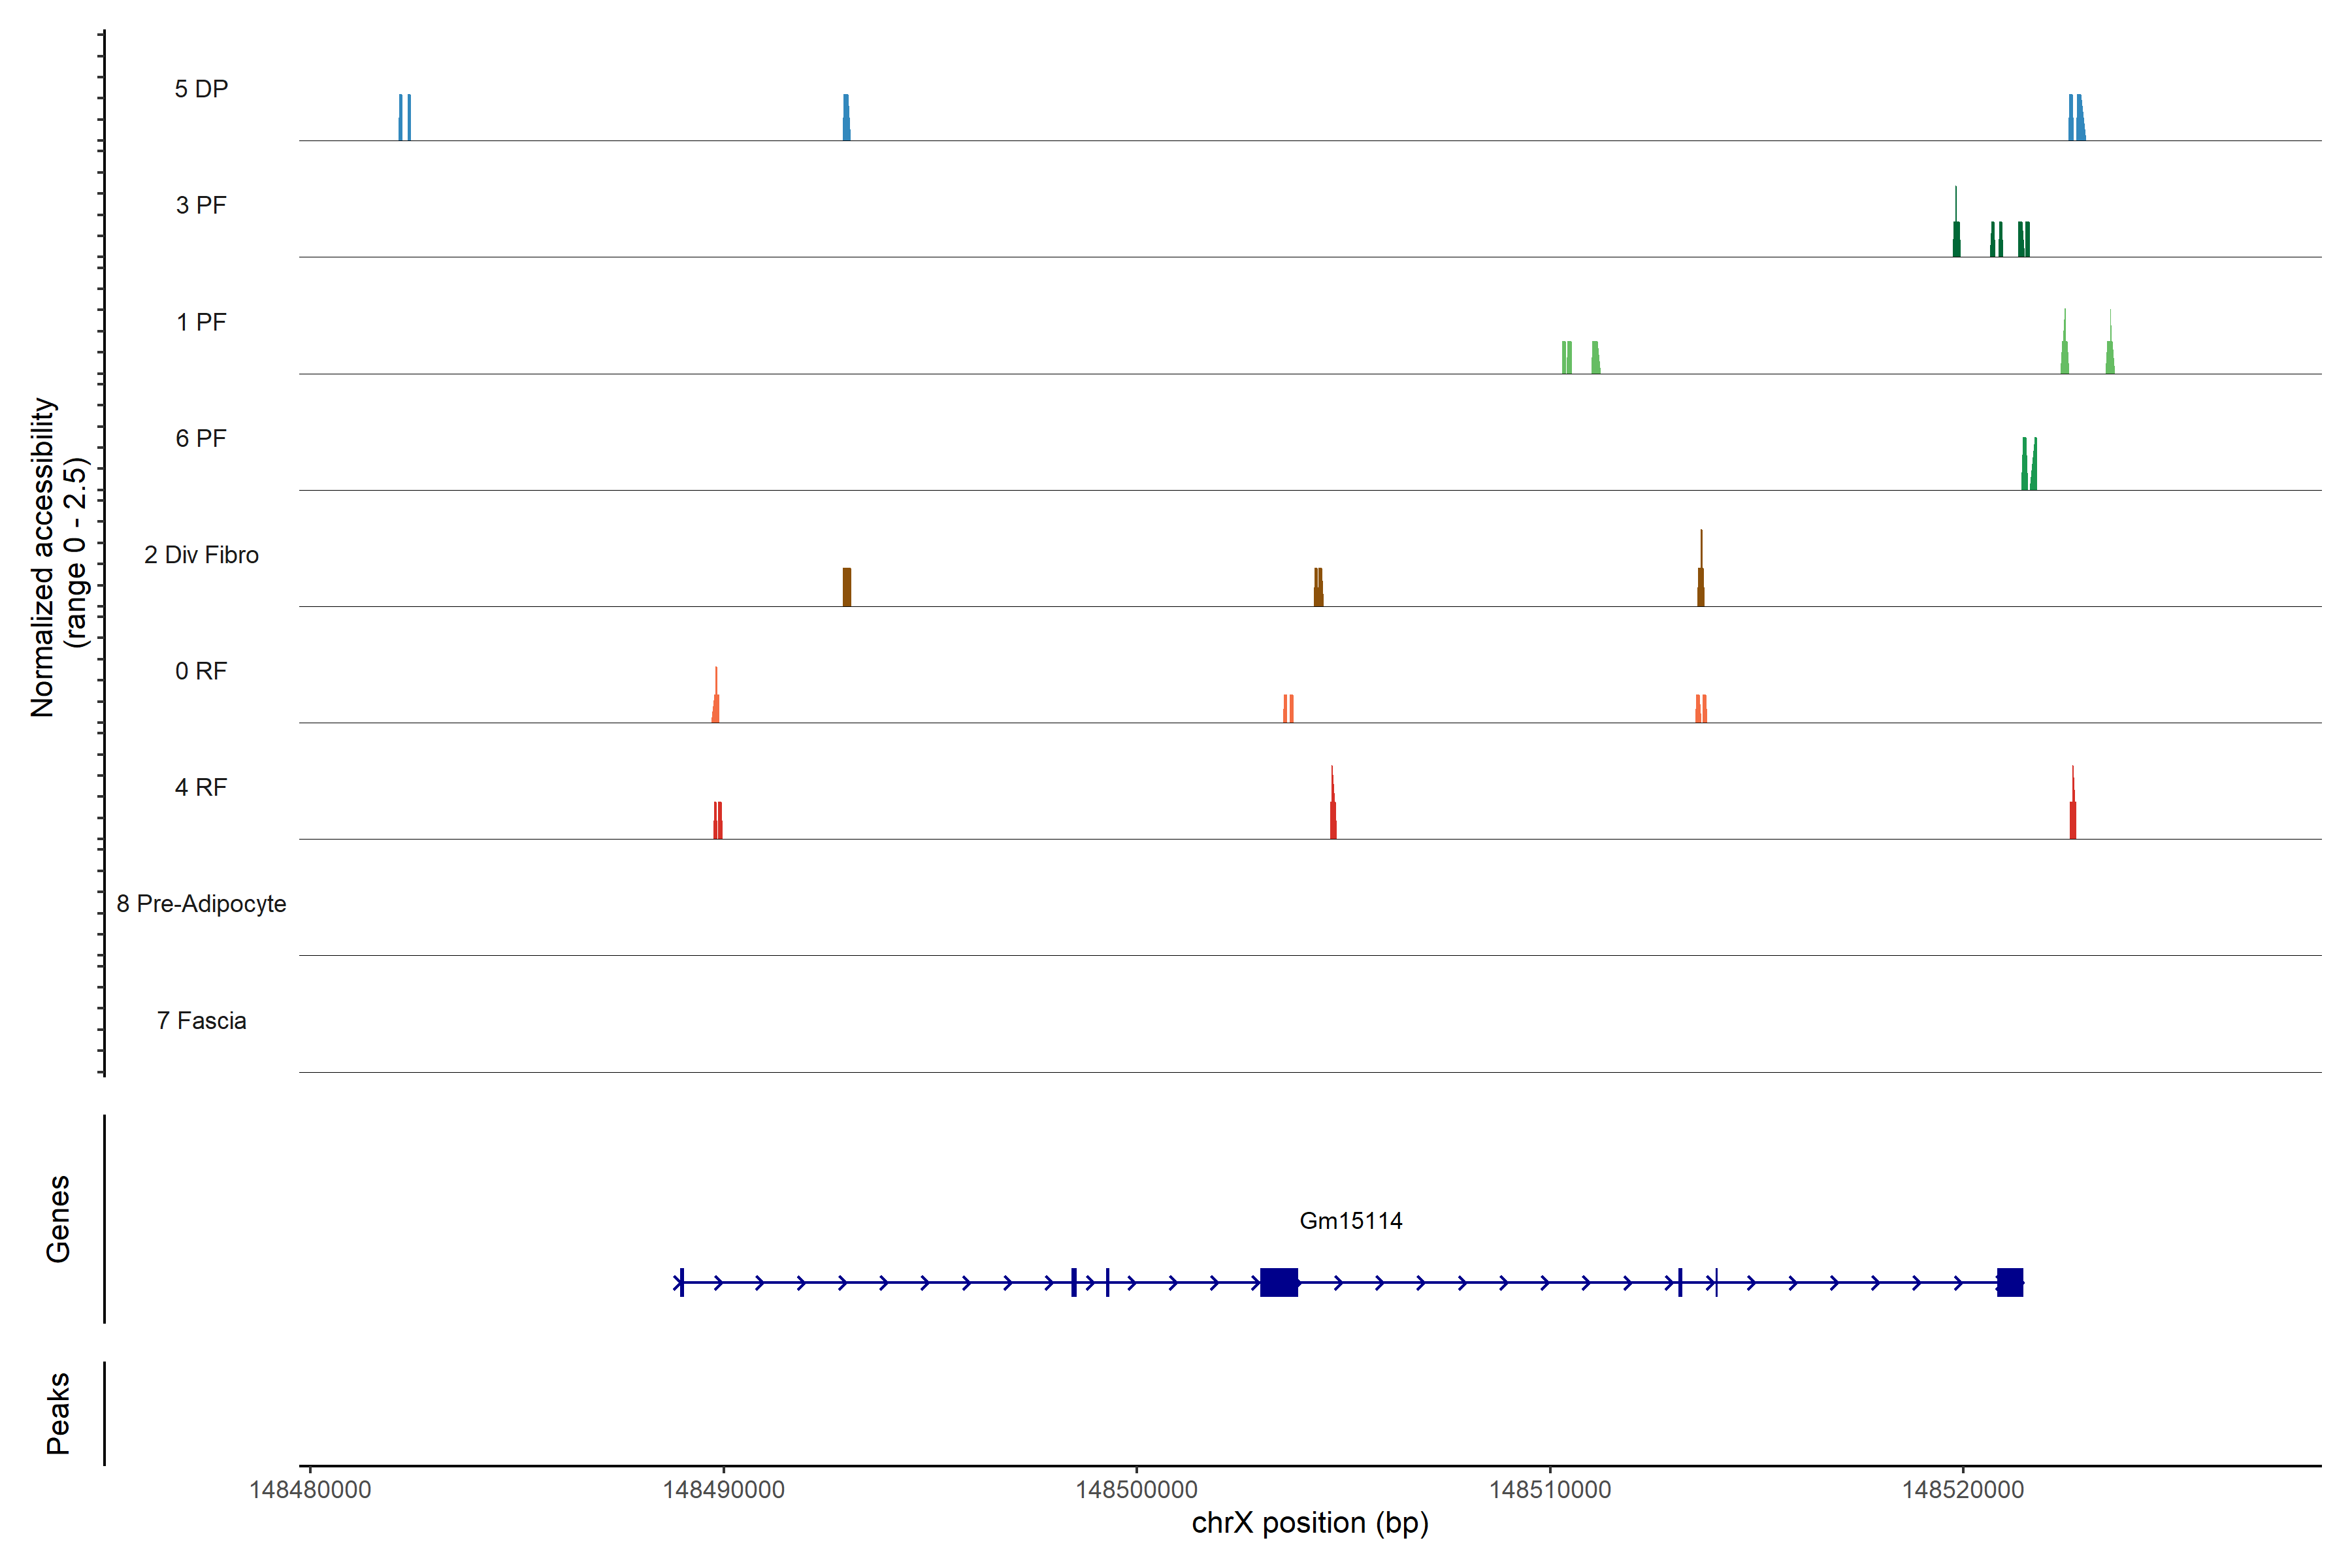2352x1568 pixels.
Task: Click the 4 RF track label
Action: point(201,787)
